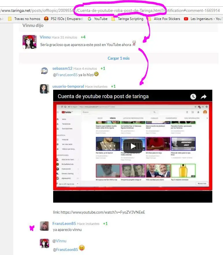Click the @Vinnu mention in the reply box

[60, 241]
